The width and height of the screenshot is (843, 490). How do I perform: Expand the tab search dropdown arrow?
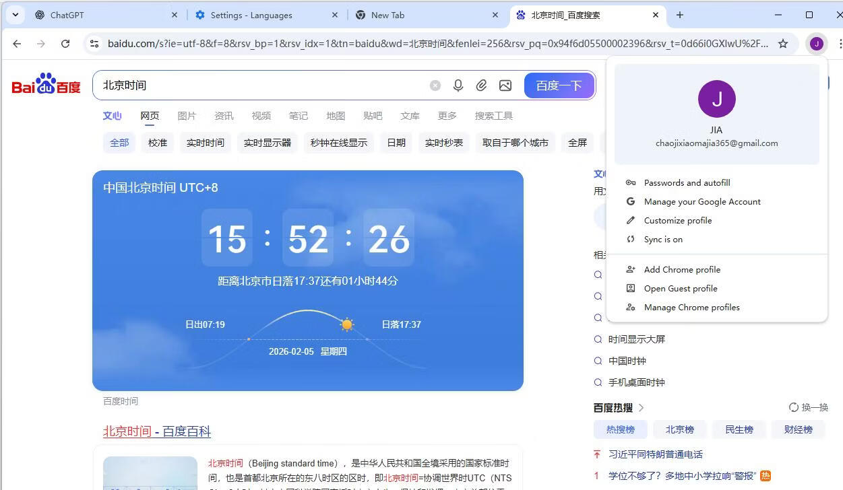(x=15, y=15)
